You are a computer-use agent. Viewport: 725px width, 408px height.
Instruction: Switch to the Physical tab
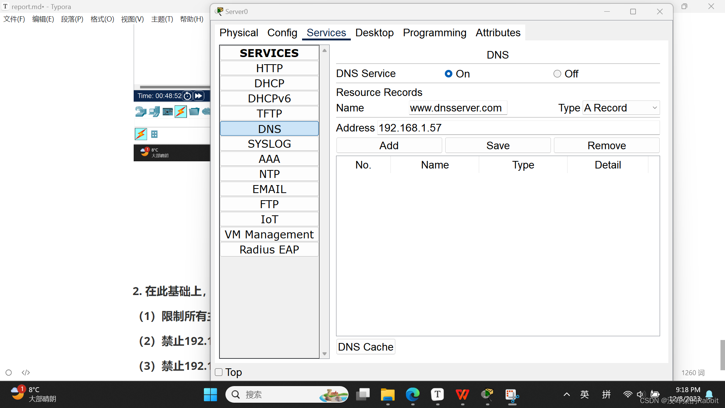(239, 32)
